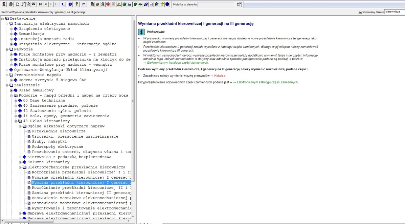Select Przekładnia kierownicza tree entry
This screenshot has width=405, height=224.
tap(59, 131)
